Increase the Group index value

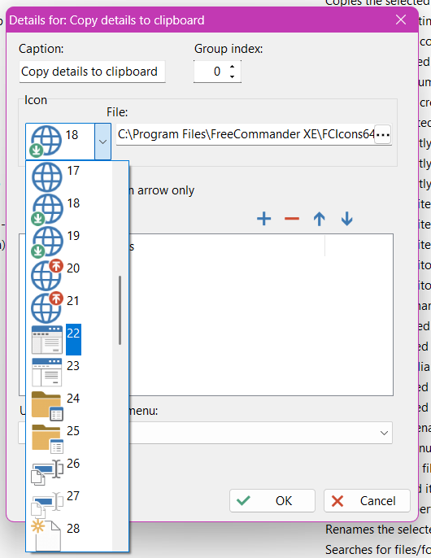[x=232, y=67]
